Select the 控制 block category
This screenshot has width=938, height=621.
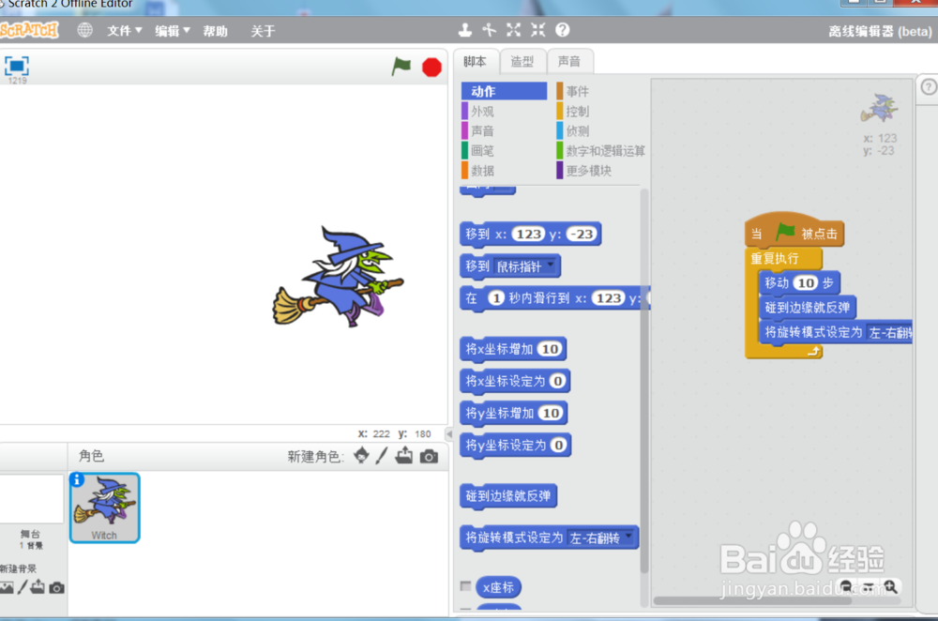click(598, 112)
